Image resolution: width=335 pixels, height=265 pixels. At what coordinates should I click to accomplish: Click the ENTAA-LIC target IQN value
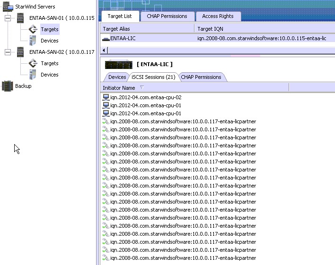pyautogui.click(x=262, y=38)
